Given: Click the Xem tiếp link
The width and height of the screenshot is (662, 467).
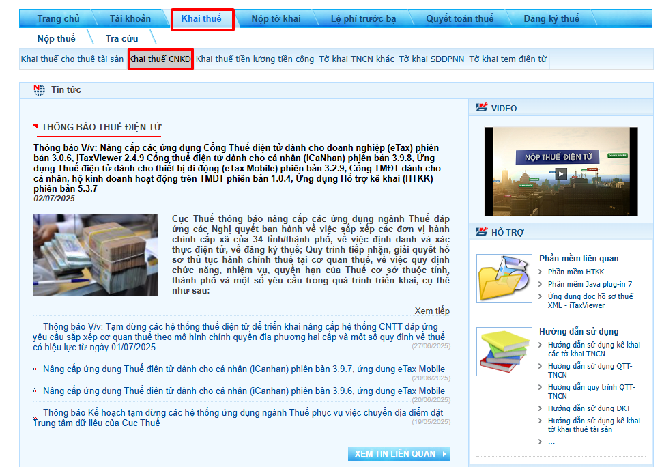Looking at the screenshot, I should point(432,311).
